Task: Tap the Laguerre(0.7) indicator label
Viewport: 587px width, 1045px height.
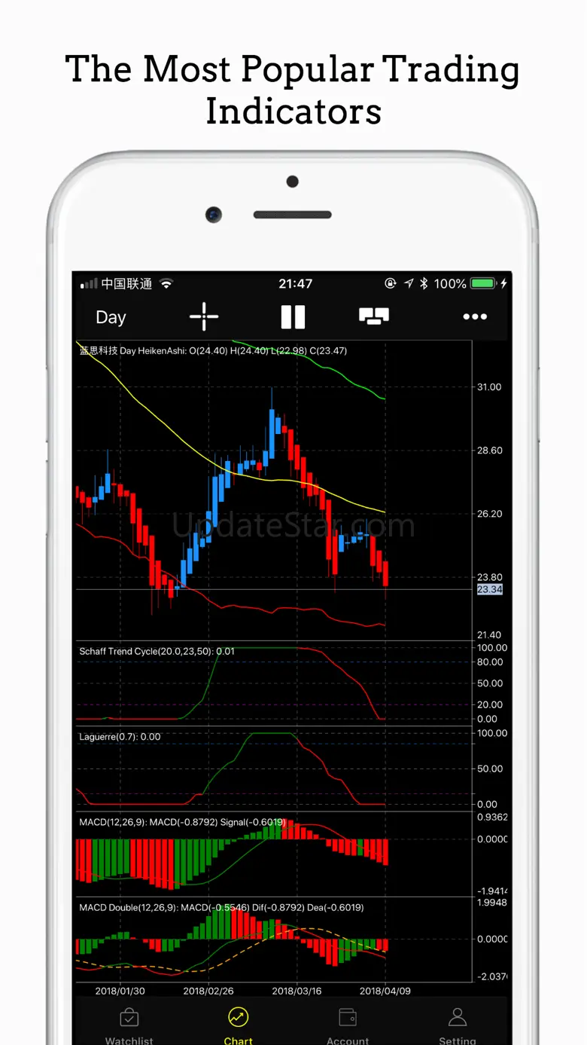Action: (120, 737)
